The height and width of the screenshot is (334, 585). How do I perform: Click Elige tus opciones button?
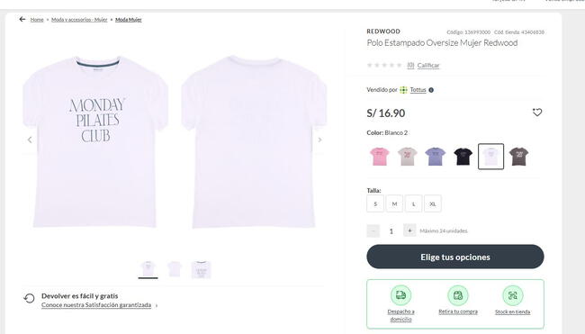coord(455,257)
